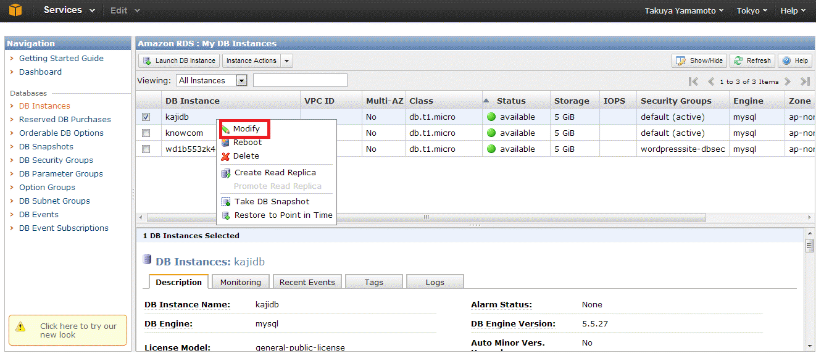Choose Restore to Point in Time
Screen dimensions: 816x353
pos(283,215)
